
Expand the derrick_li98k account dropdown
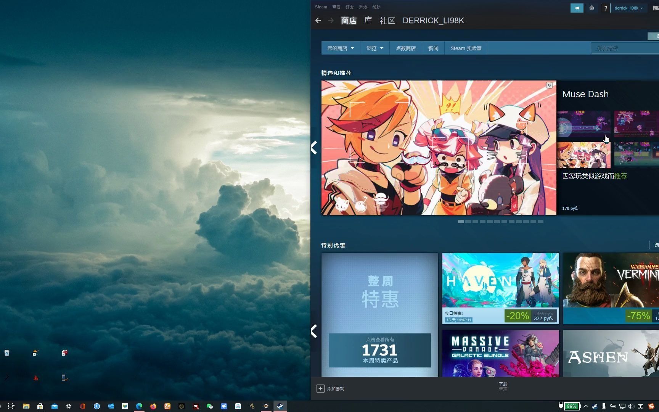tap(628, 8)
